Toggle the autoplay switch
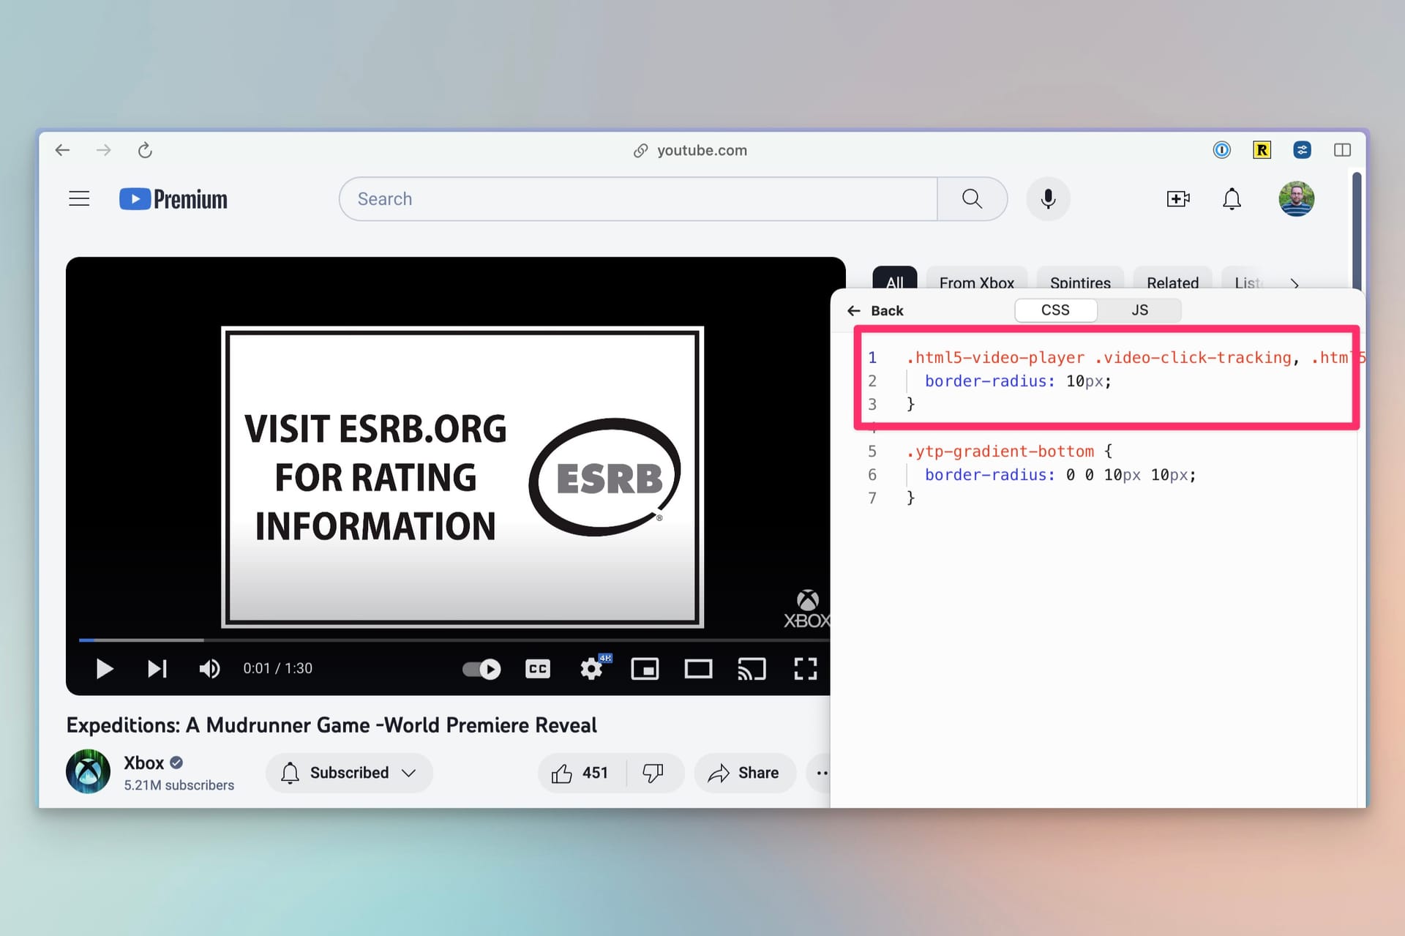Image resolution: width=1405 pixels, height=936 pixels. tap(482, 668)
